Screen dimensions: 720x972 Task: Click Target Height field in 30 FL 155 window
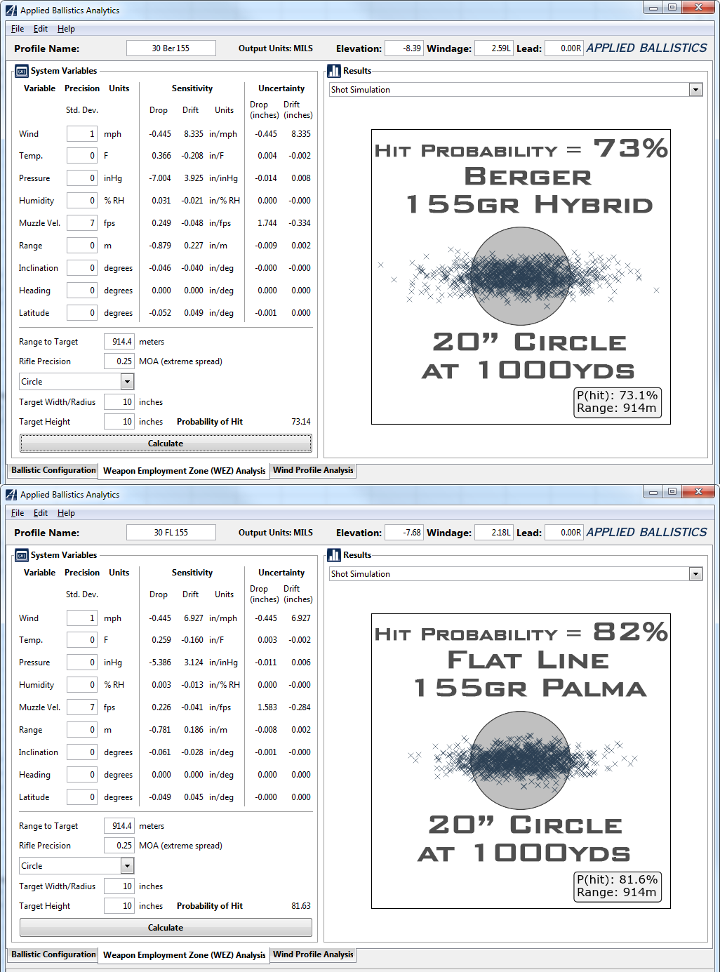tap(119, 906)
